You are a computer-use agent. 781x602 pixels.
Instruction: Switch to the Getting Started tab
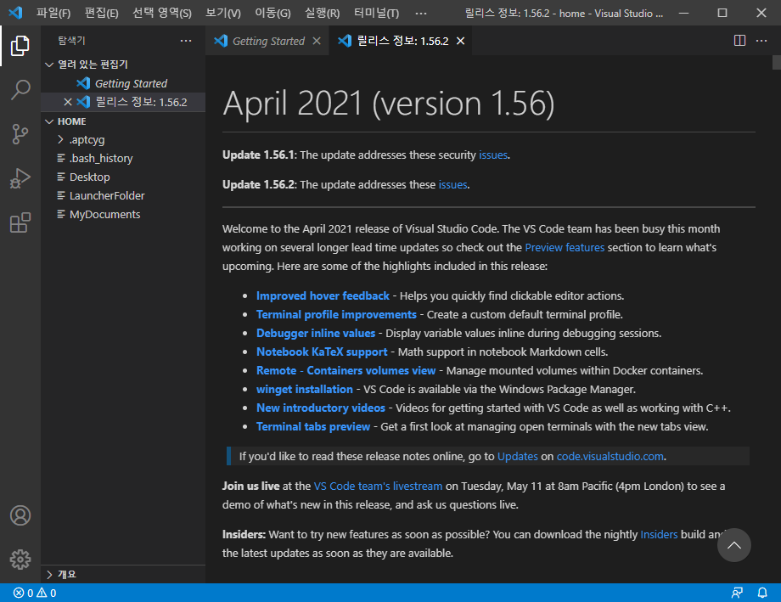point(267,41)
